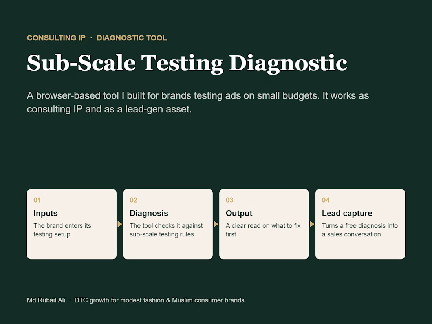The width and height of the screenshot is (432, 324).
Task: Click step number "04"
Action: tap(326, 200)
